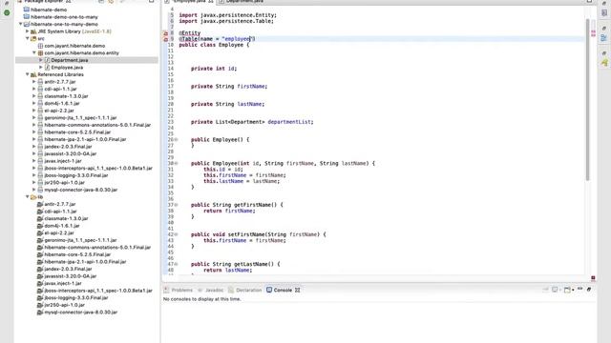Click jar icon of antlr-2.7.7.jar under lib
Viewport: 611px width, 343px height.
[40, 204]
